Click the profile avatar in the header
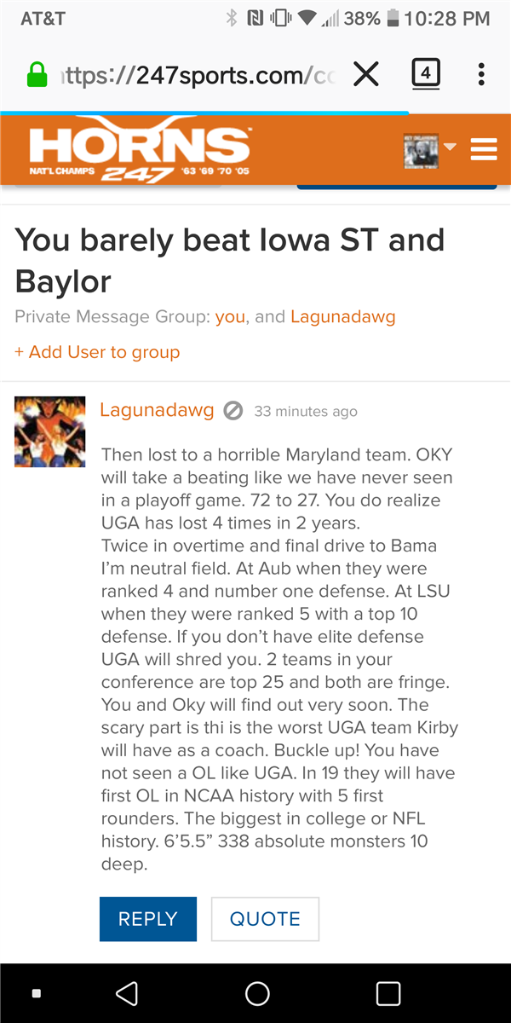Viewport: 511px width, 1023px height. coord(421,150)
